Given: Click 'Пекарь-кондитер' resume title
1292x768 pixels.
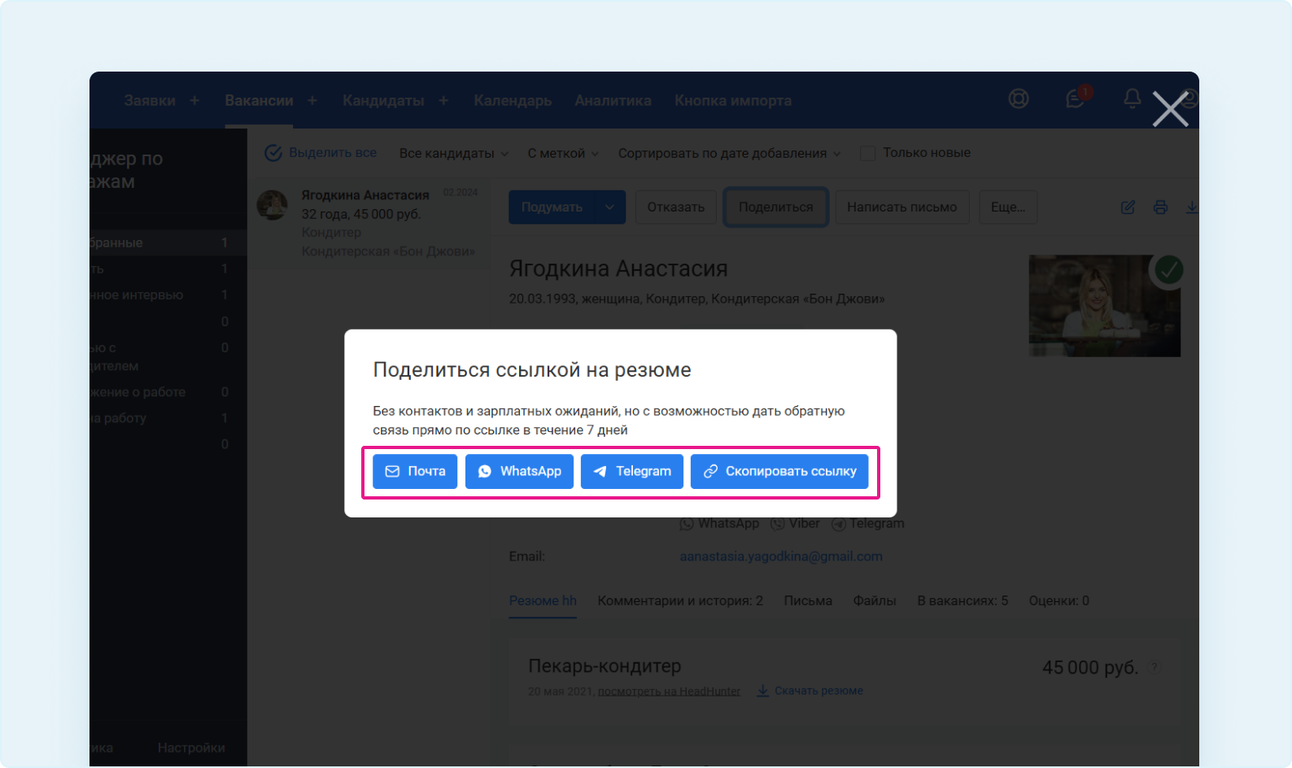Looking at the screenshot, I should [x=605, y=666].
